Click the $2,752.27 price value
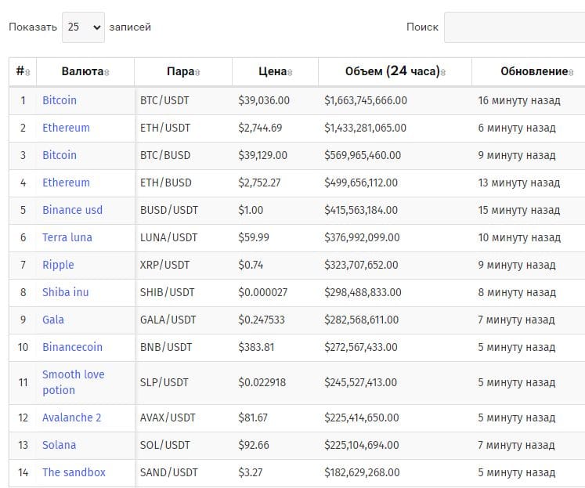The height and width of the screenshot is (488, 585). (260, 183)
